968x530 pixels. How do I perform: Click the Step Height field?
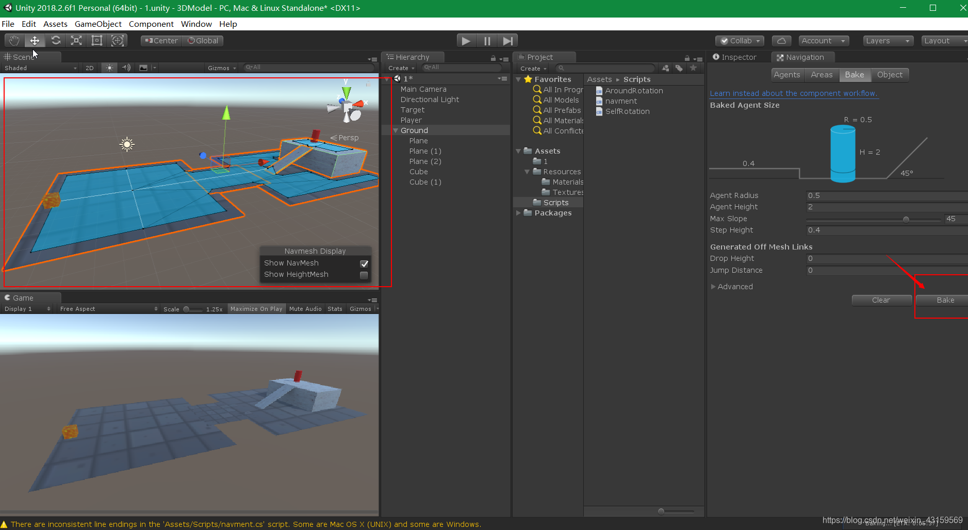pyautogui.click(x=887, y=230)
